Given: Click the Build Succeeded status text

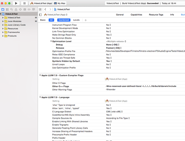Looking at the screenshot, I should tap(140, 3).
